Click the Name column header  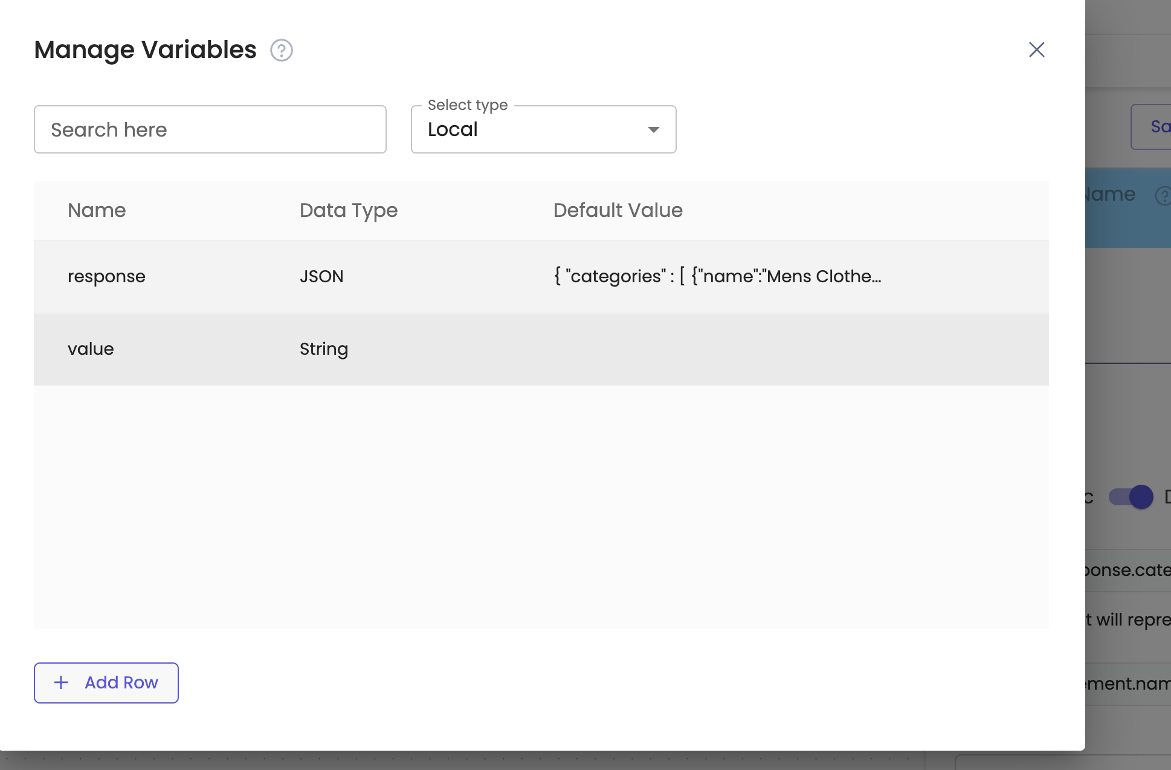tap(97, 210)
